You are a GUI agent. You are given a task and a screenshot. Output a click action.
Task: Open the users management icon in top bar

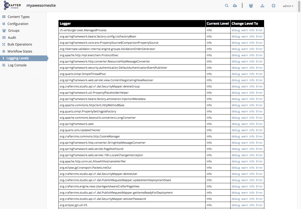[x=251, y=5]
